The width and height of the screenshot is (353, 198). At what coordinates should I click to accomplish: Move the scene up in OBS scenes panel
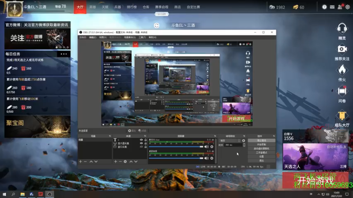click(x=91, y=161)
